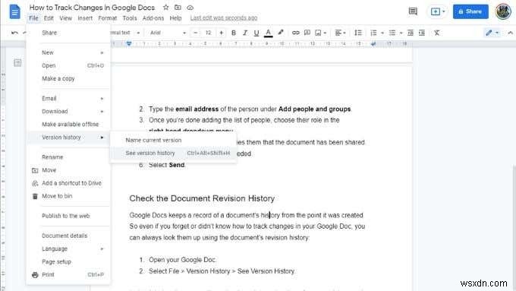Open the Format menu
The image size is (516, 291).
point(107,18)
